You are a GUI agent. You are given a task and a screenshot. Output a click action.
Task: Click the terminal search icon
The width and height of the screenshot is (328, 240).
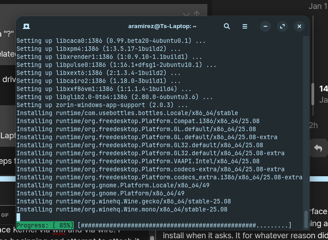point(227,26)
